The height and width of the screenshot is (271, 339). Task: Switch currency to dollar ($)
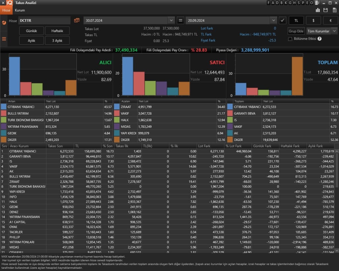click(313, 21)
